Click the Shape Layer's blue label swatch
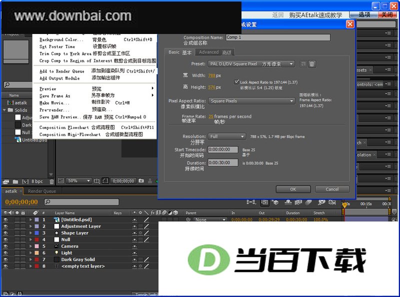Viewport: 400px width, 297px height. click(x=36, y=233)
